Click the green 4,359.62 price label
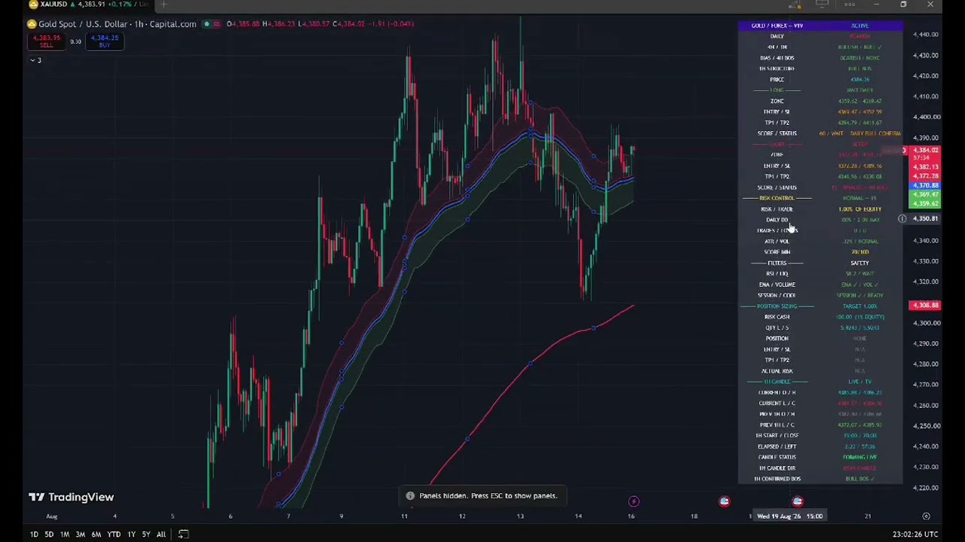 925,204
